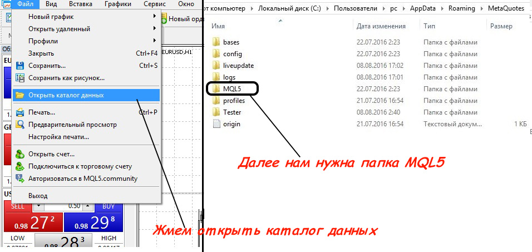Click the Сохранить floppy disk icon
This screenshot has height=252, width=532.
[20, 66]
